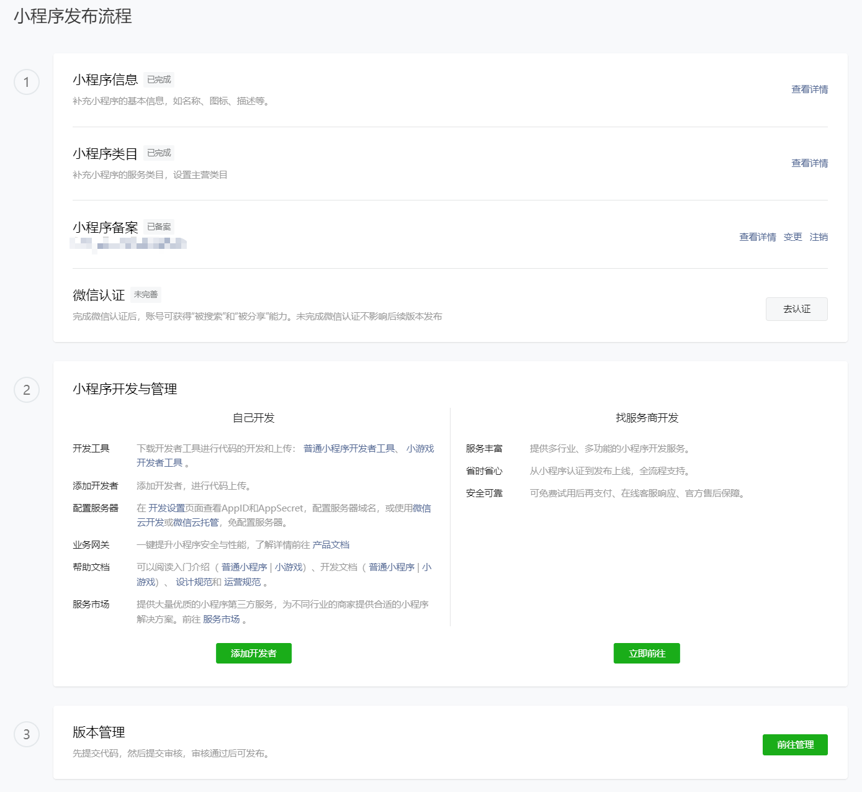Click the step 3 circle
The width and height of the screenshot is (862, 792).
pos(27,734)
